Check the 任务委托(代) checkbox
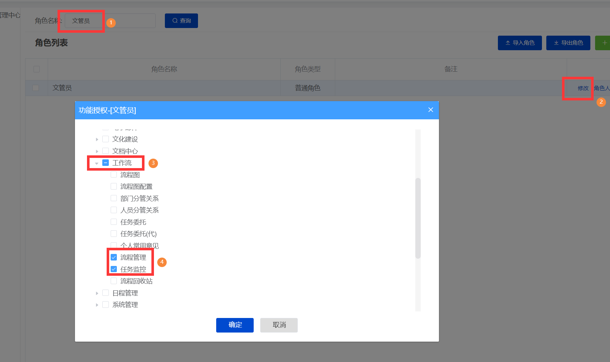Image resolution: width=610 pixels, height=362 pixels. tap(114, 234)
